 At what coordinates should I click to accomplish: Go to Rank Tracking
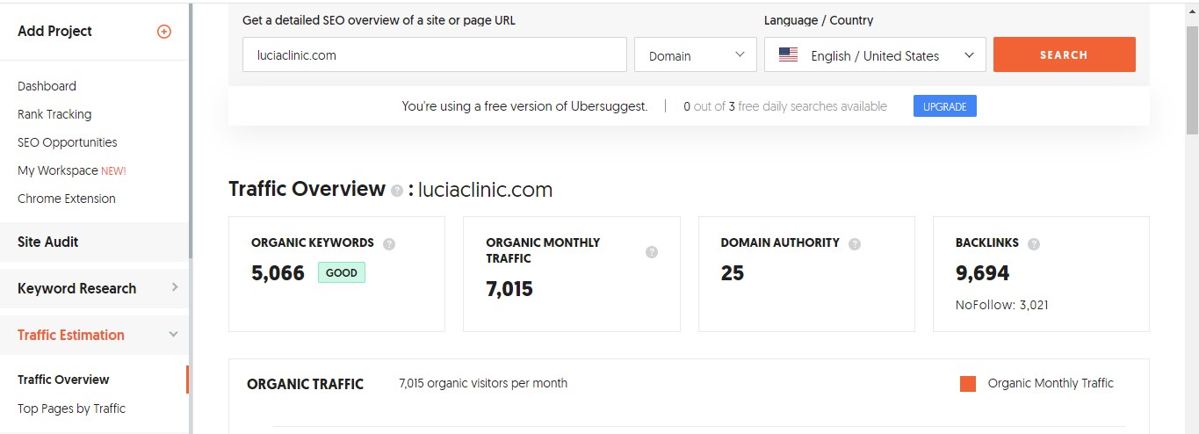(54, 114)
